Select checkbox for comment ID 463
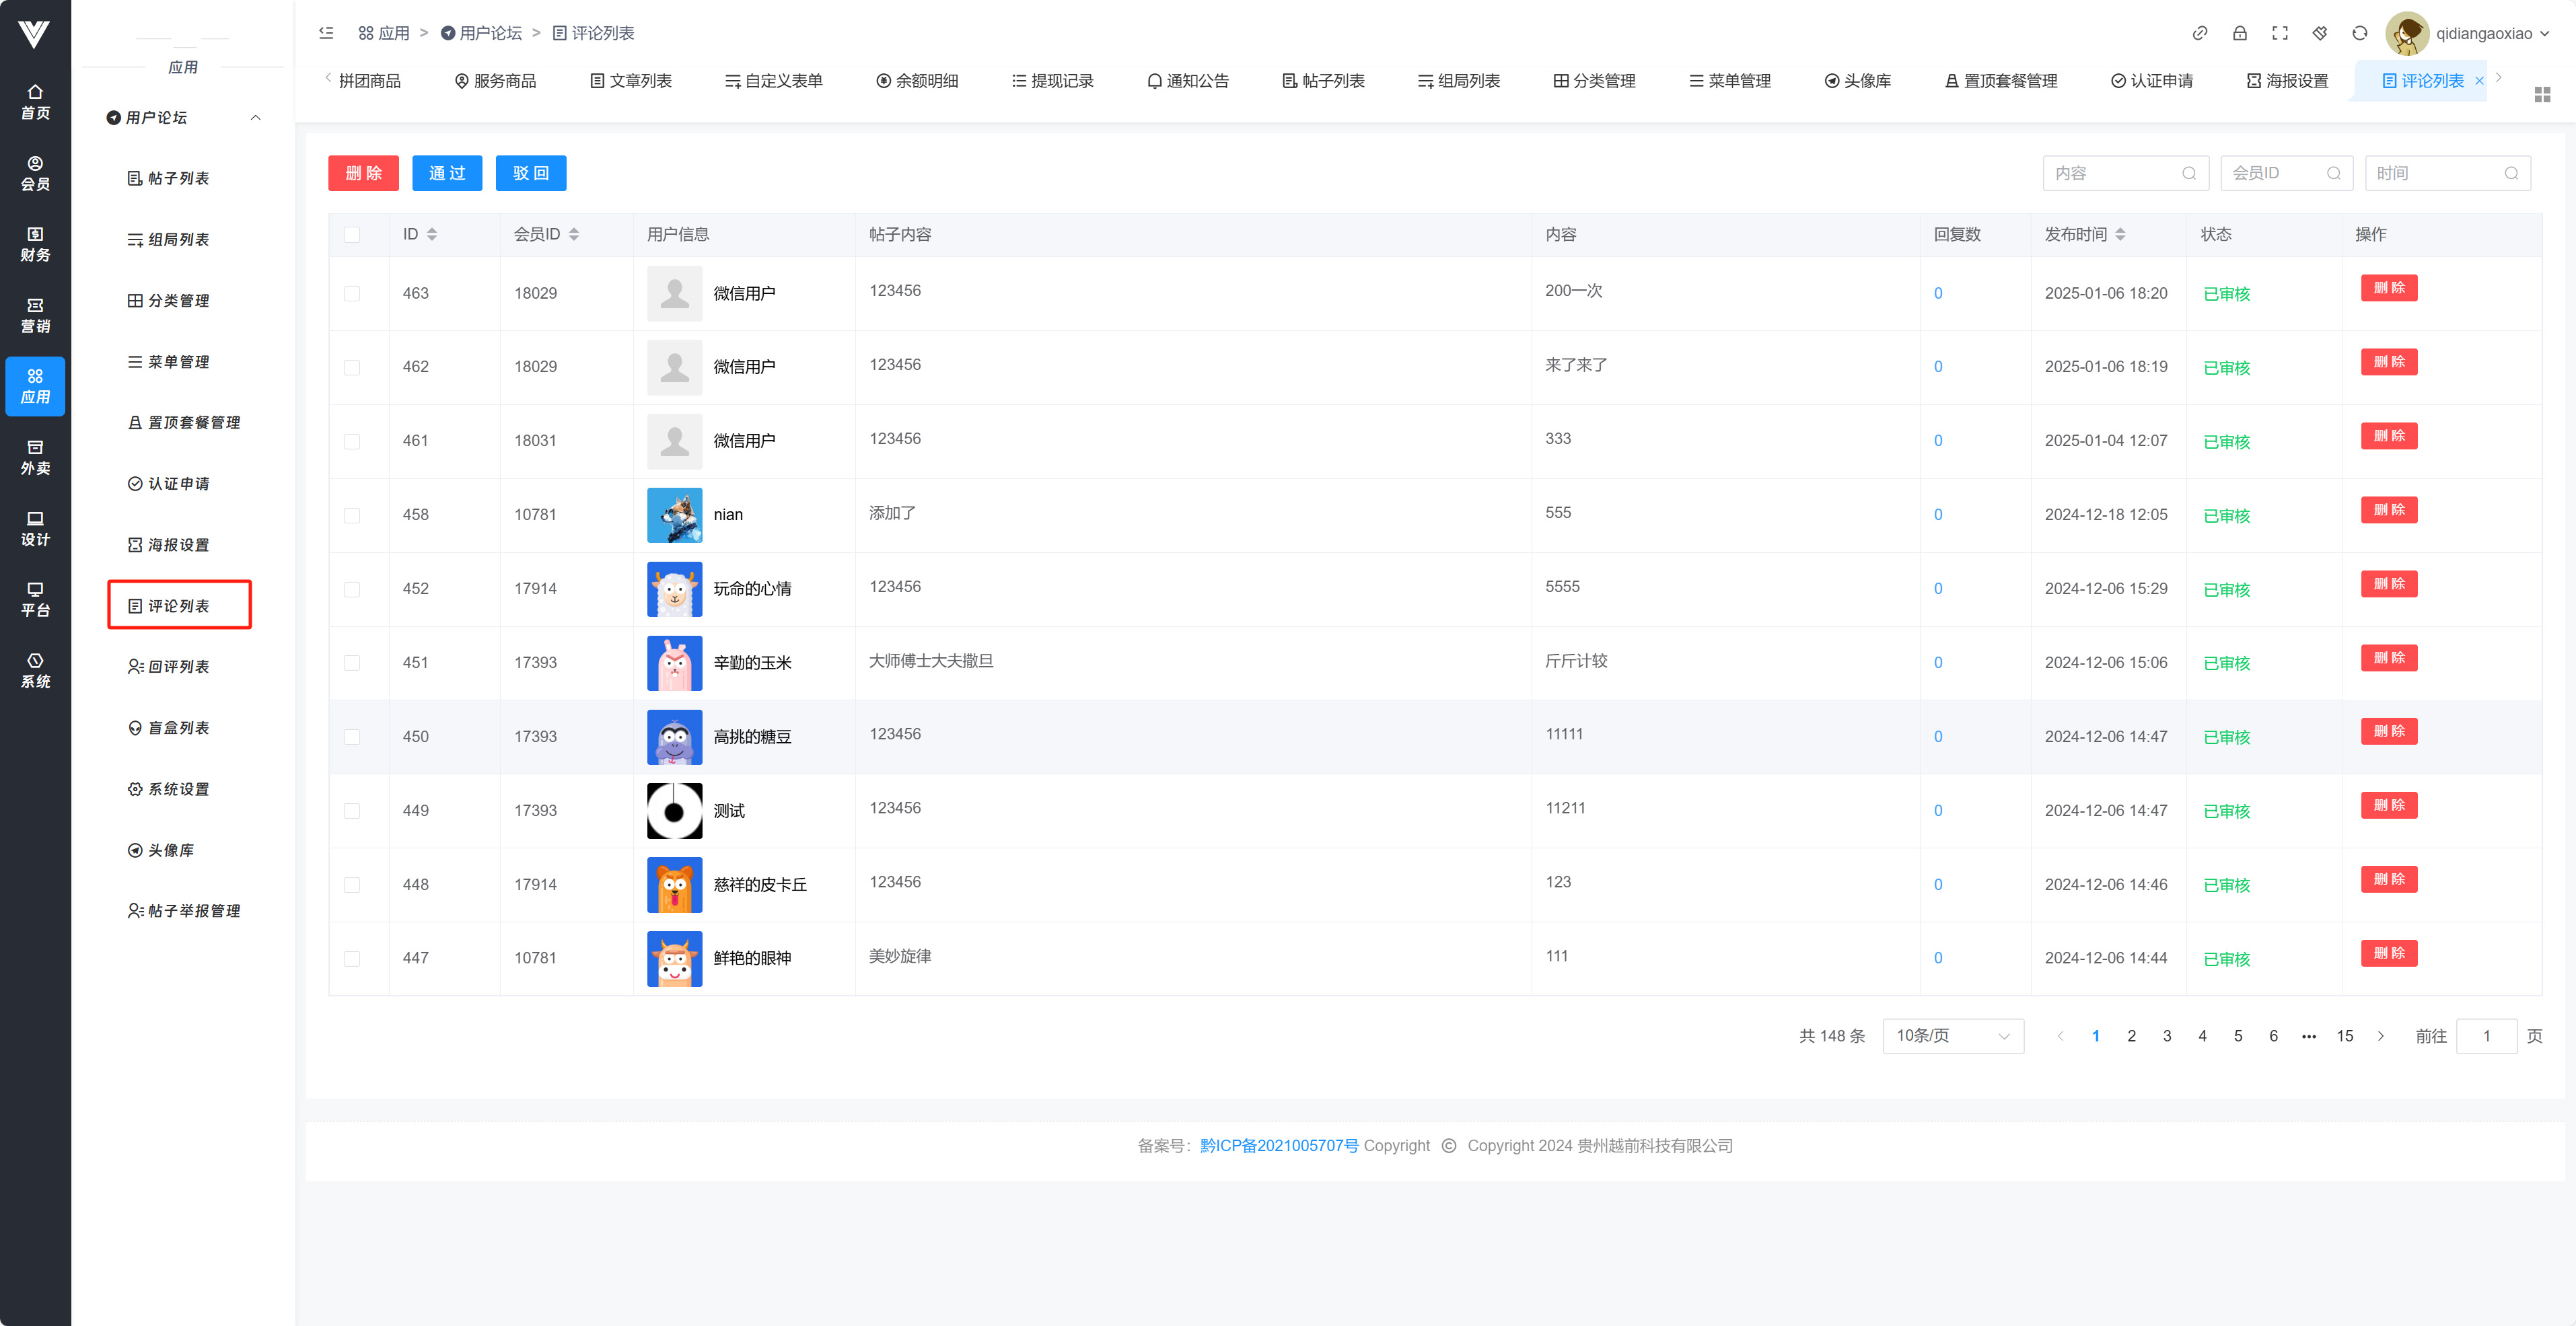Viewport: 2576px width, 1326px height. click(x=351, y=294)
